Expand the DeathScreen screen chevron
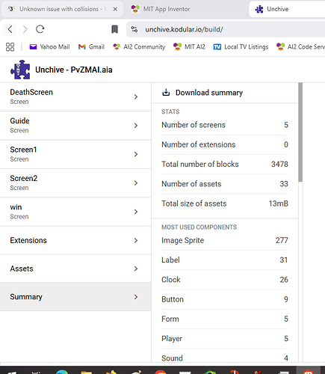Viewport: 325px width, 374px height. 136,96
